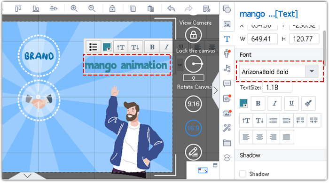Image resolution: width=329 pixels, height=183 pixels.
Task: Click the paste clipboard icon
Action: pyautogui.click(x=151, y=8)
